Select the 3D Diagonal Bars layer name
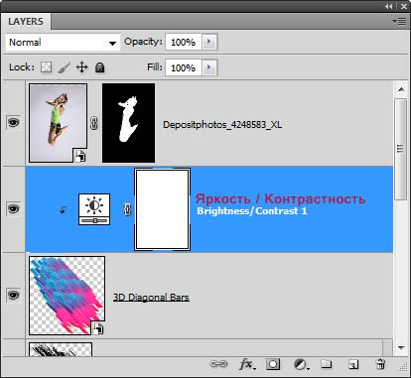Image resolution: width=411 pixels, height=378 pixels. 151,297
